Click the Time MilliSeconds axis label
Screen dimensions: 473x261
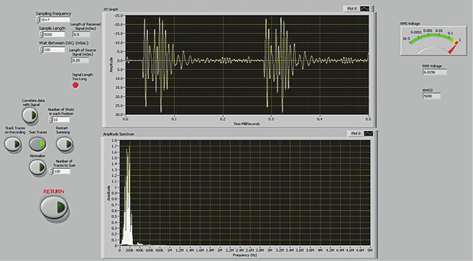click(x=247, y=124)
